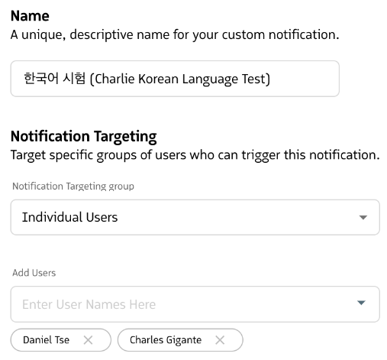Click the Notification Targeting group label
This screenshot has width=387, height=360.
(73, 186)
